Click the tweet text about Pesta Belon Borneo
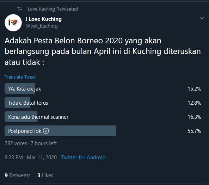The height and width of the screenshot is (185, 209). click(x=103, y=51)
